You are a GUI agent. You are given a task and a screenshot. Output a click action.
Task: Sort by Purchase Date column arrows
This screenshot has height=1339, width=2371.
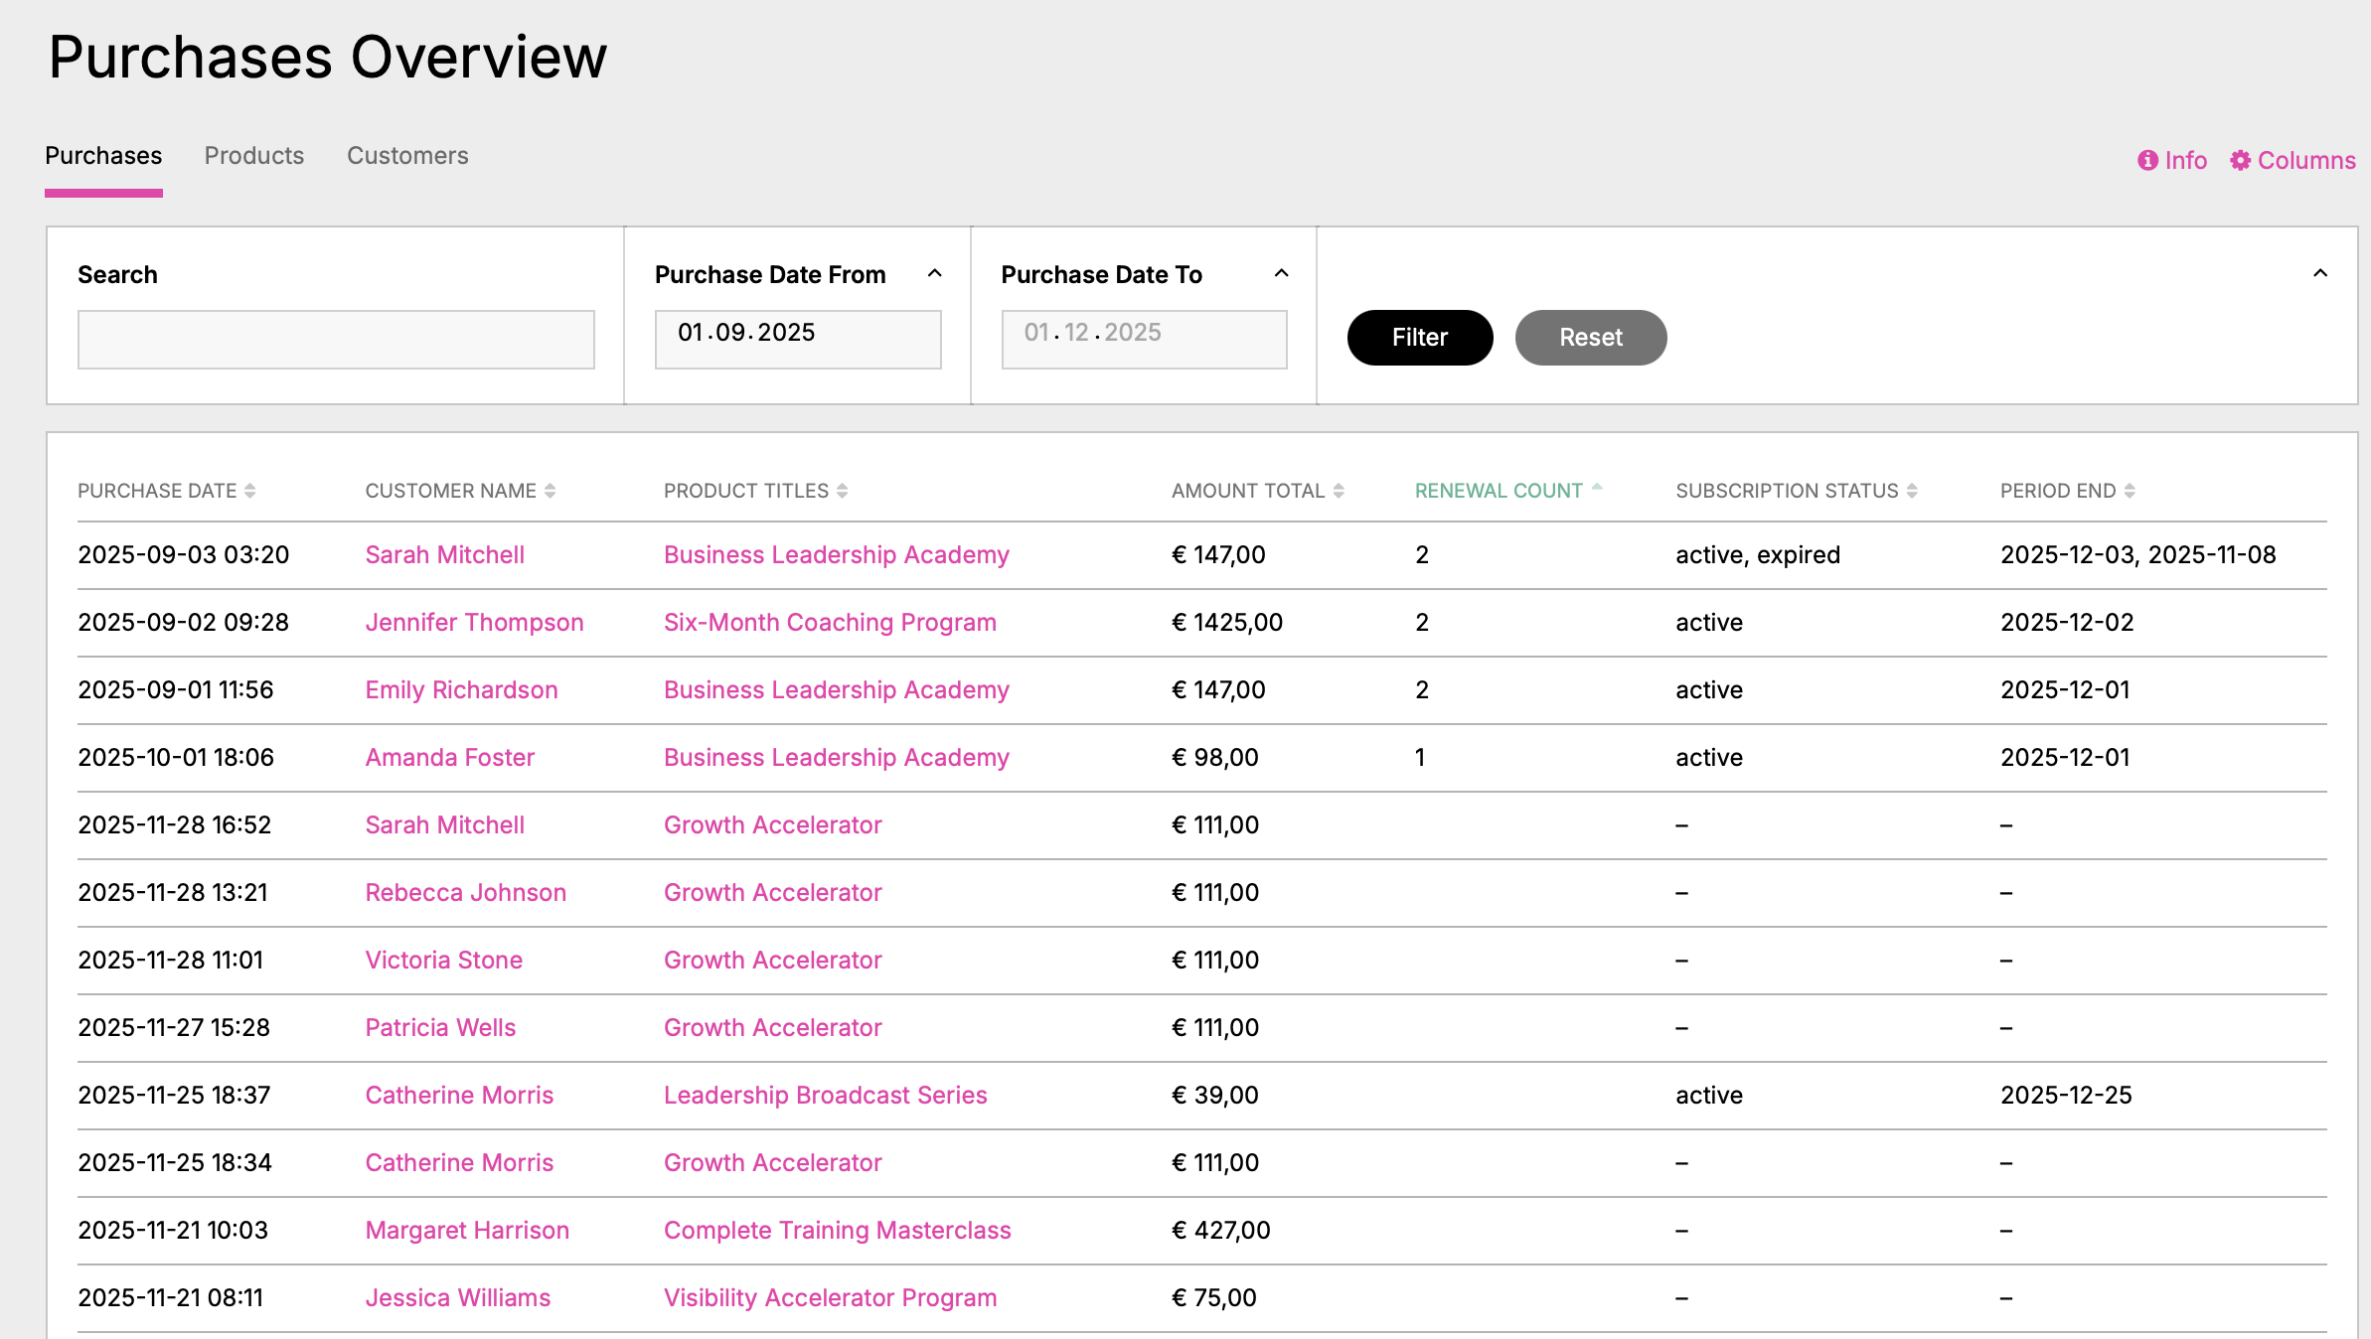[250, 491]
